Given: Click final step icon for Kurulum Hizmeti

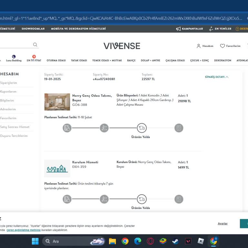Looking at the screenshot, I should [179, 199].
